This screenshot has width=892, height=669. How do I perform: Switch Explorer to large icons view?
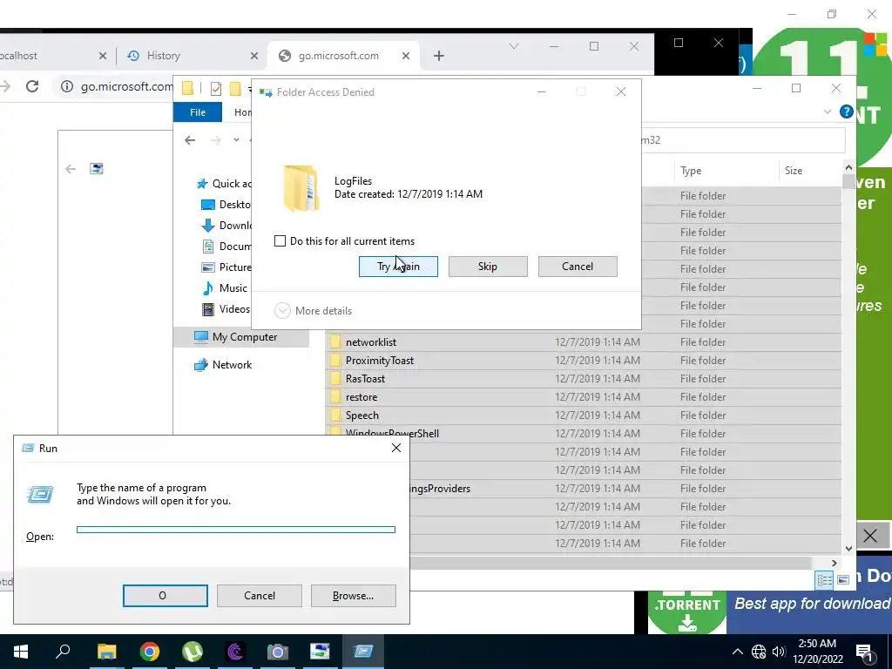coord(843,579)
